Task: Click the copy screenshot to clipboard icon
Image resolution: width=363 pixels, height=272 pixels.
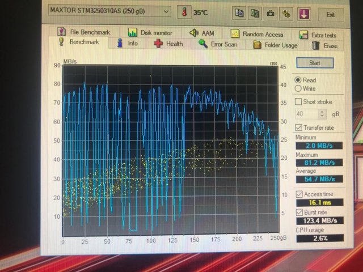Action: 256,12
